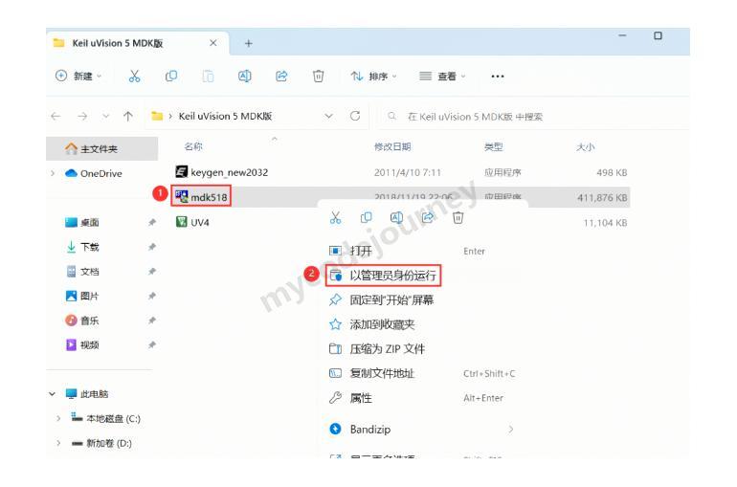Screen dimensions: 737x487
Task: Click the Rename icon in the context menu
Action: click(x=396, y=217)
